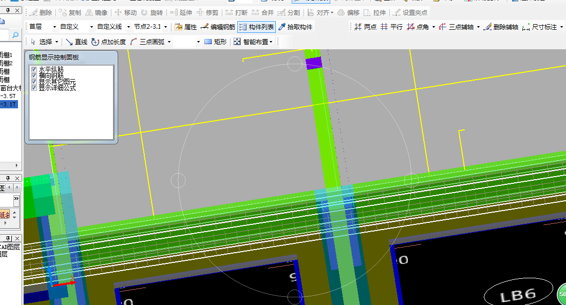Click the 尺寸标注 dimension tool
This screenshot has width=566, height=305.
539,27
